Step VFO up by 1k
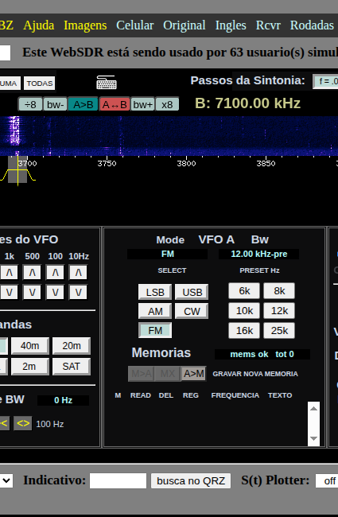 (x=9, y=273)
